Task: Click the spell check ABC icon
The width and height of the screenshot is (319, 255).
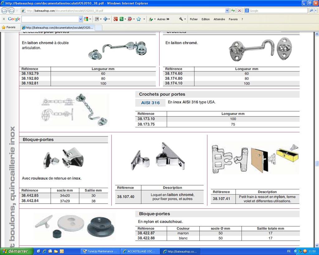Action: [x=151, y=19]
